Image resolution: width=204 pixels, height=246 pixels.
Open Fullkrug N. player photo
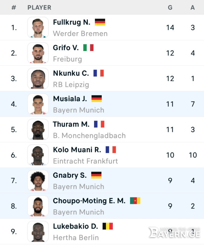[x=38, y=27]
